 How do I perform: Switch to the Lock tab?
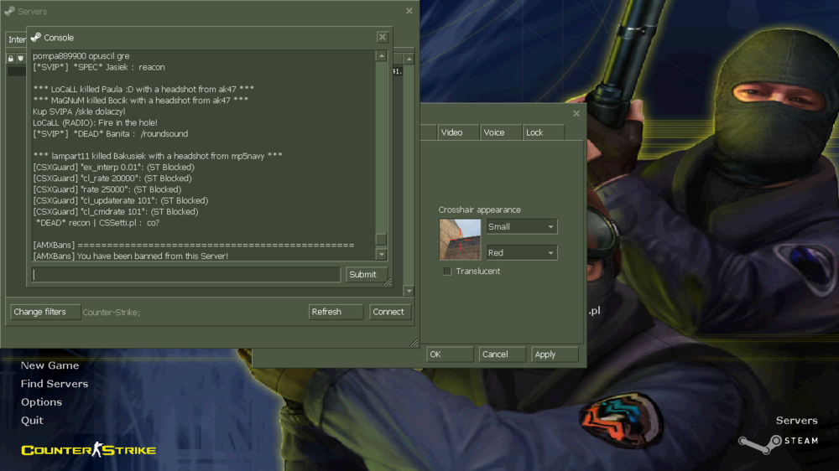(x=543, y=132)
